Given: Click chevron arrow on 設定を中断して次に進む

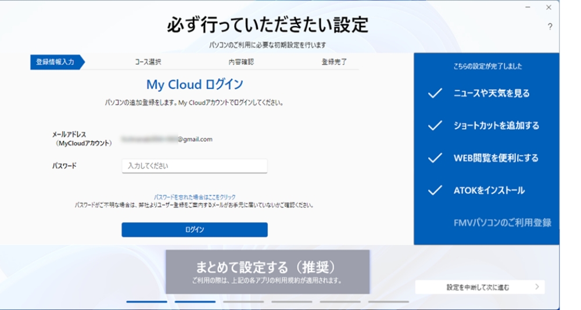Looking at the screenshot, I should point(537,287).
